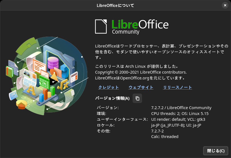Screen dimensions: 231x158
Task: Click the 環境: row label
Action: (x=101, y=114)
